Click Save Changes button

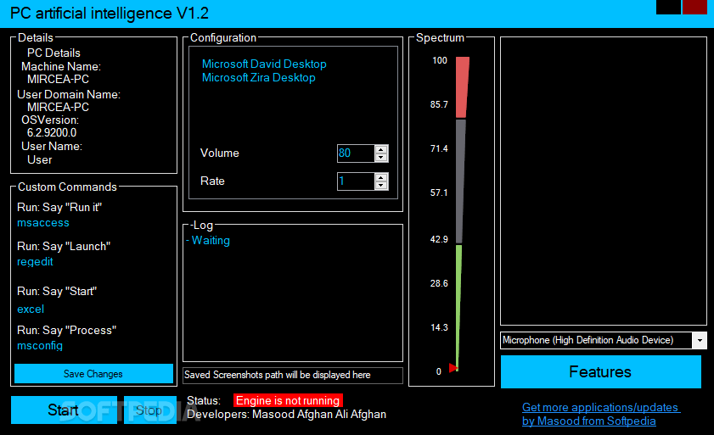93,374
